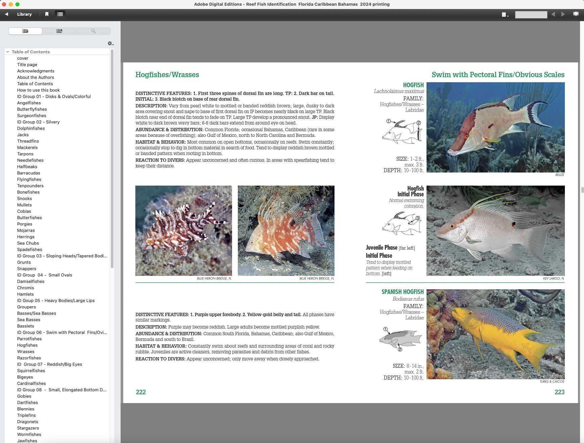Click the page position scrollbar thumb at right edge
This screenshot has height=443, width=584.
point(582,190)
